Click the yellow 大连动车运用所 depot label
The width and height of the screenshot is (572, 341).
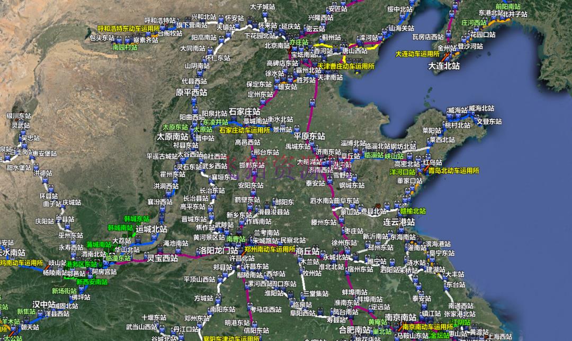tap(418, 54)
